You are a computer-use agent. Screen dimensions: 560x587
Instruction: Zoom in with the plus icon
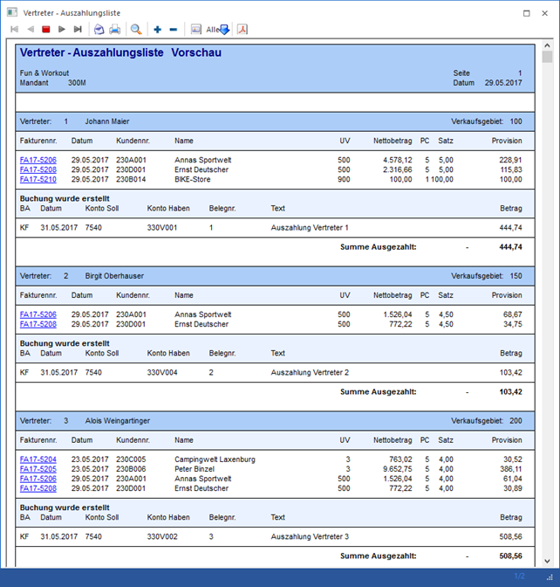(x=157, y=30)
